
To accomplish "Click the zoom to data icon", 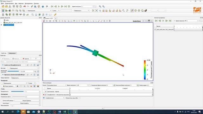I will (96, 10).
